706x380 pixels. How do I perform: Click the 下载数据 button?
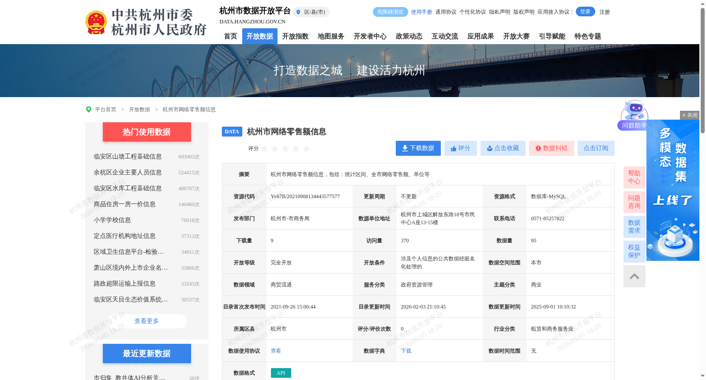pos(418,148)
